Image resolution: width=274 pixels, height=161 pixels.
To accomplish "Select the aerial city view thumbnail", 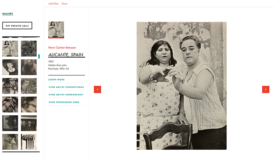I will coord(29,86).
